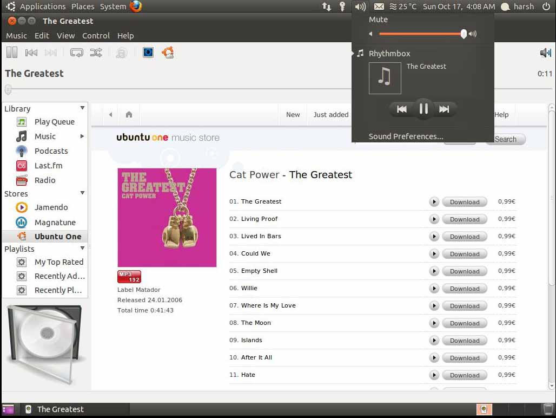This screenshot has width=556, height=418.
Task: Download track 11 Hate
Action: click(465, 375)
